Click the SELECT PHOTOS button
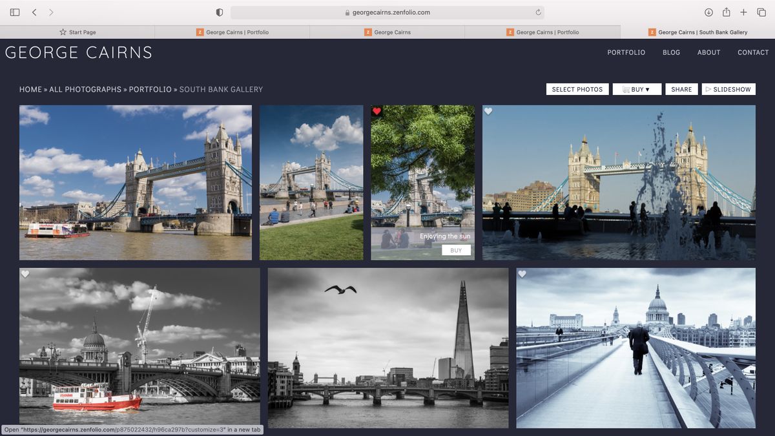The image size is (775, 436). tap(577, 89)
